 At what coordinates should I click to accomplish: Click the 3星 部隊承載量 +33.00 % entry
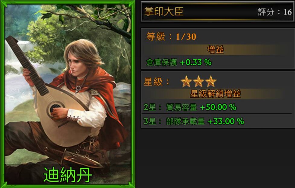194,121
